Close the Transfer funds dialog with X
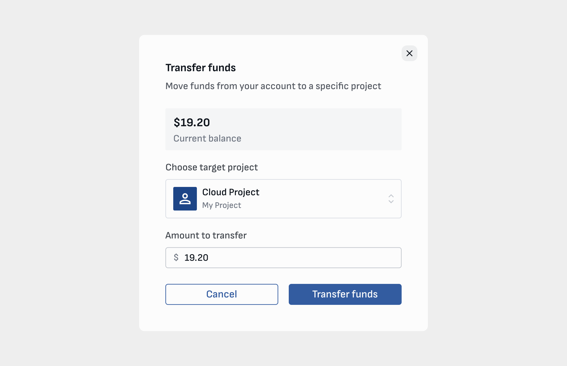This screenshot has width=567, height=366. pyautogui.click(x=409, y=53)
